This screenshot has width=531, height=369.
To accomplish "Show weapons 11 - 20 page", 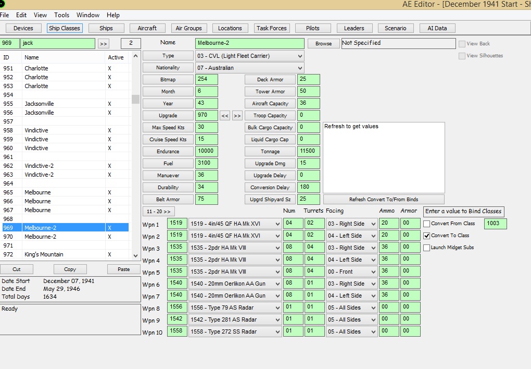I will point(158,211).
